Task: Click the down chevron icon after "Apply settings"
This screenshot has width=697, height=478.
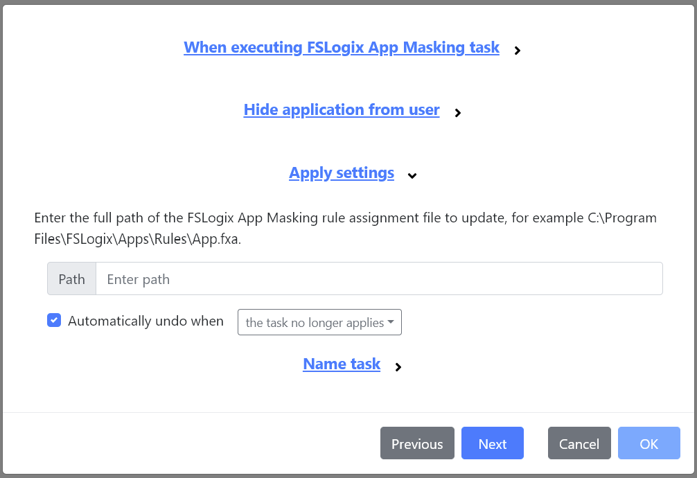Action: click(x=412, y=176)
